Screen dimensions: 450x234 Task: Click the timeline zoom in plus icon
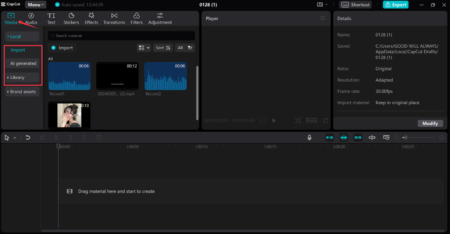442,137
